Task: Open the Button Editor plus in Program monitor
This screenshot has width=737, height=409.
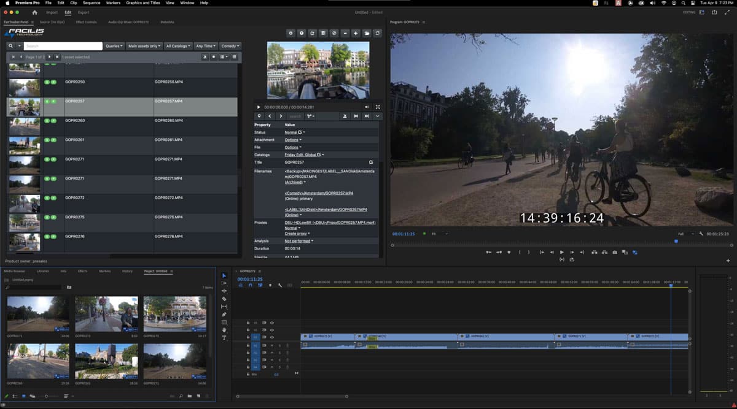Action: (728, 261)
